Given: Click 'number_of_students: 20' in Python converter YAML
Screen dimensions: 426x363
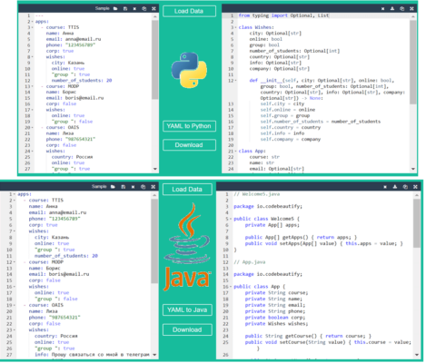Looking at the screenshot, I should pos(82,81).
